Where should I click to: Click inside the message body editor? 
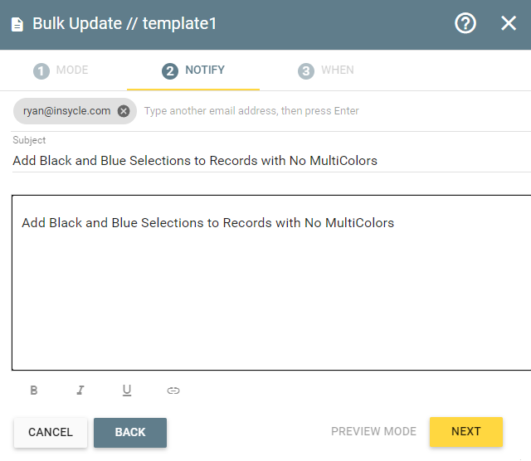[271, 283]
